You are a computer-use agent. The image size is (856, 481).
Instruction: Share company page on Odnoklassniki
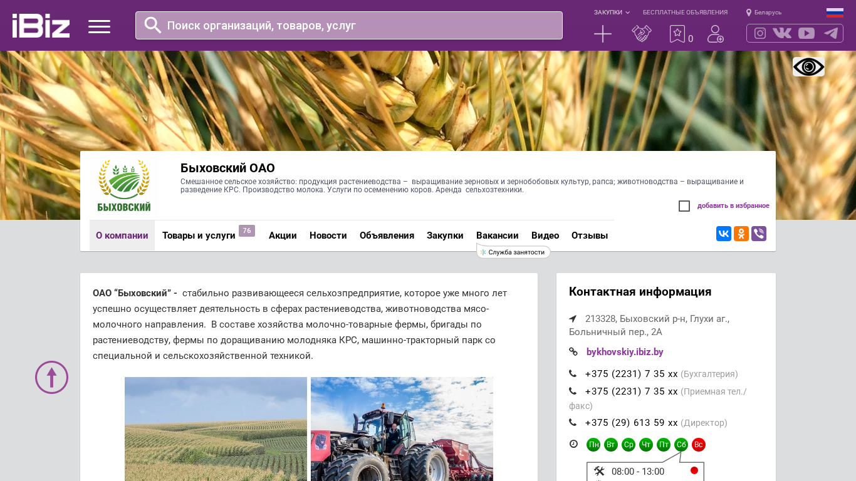741,234
